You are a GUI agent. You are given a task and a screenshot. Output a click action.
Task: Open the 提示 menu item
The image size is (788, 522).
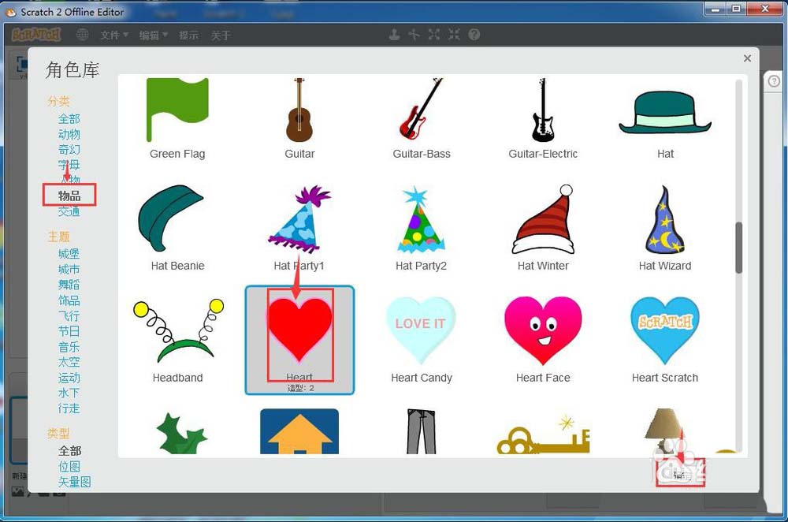click(x=189, y=35)
